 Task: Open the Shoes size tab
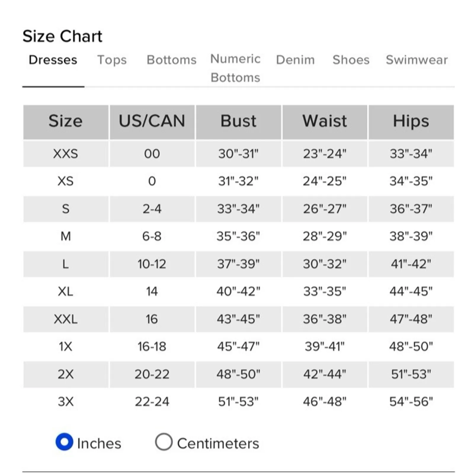click(351, 60)
